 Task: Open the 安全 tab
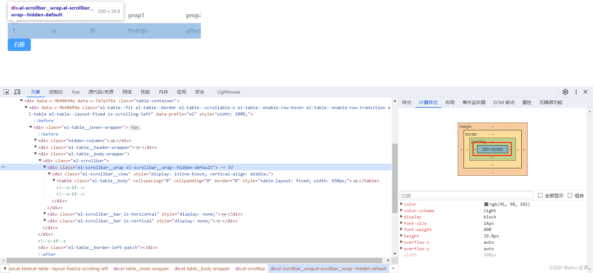[x=200, y=92]
